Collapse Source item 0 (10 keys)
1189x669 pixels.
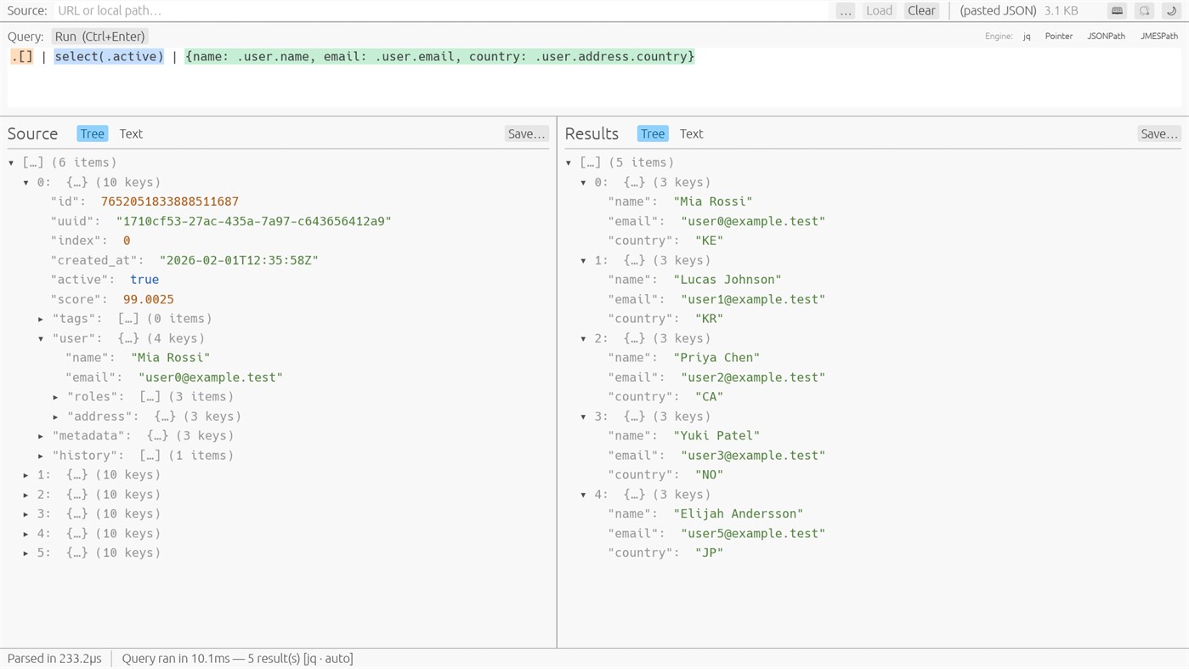[x=26, y=183]
